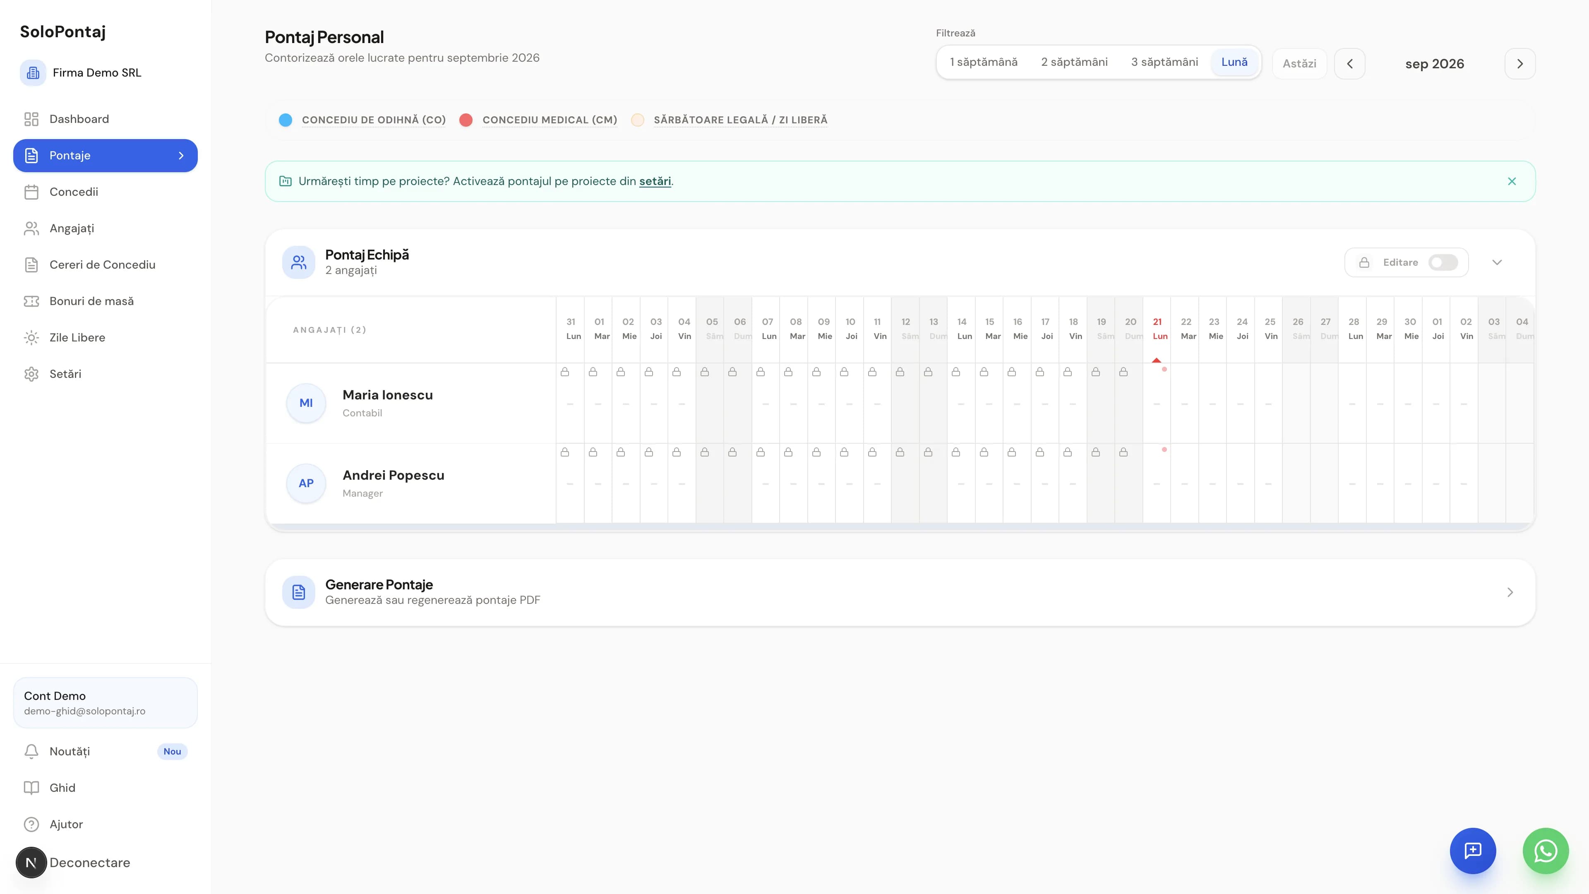This screenshot has width=1589, height=894.
Task: Click MI avatar for Maria Ionescu
Action: [x=306, y=403]
